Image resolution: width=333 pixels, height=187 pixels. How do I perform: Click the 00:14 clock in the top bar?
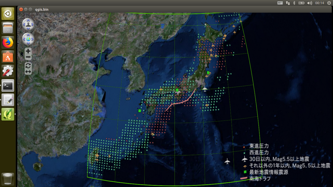(x=319, y=3)
